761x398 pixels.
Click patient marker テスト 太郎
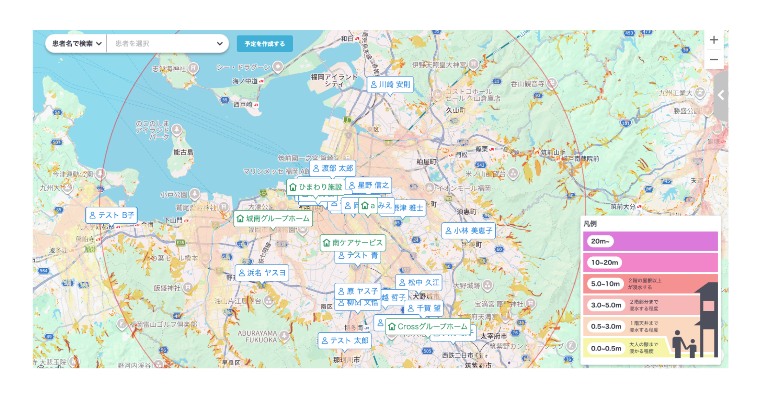pyautogui.click(x=345, y=341)
